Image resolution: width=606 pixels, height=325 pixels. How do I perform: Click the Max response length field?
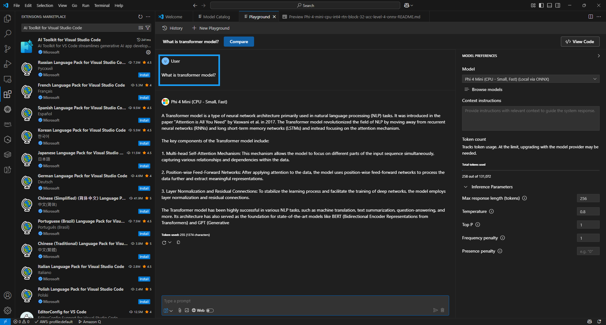(588, 198)
